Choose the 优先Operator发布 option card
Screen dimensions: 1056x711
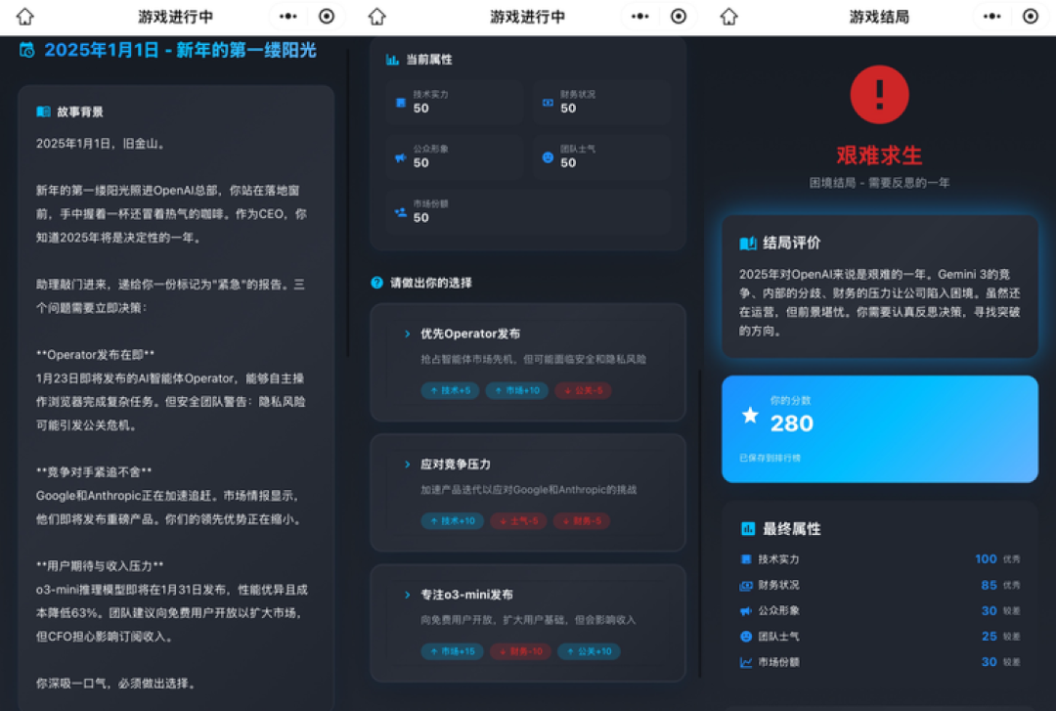coord(528,363)
